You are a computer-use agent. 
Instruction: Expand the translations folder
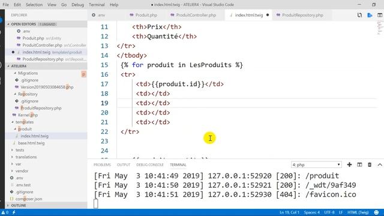pyautogui.click(x=26, y=157)
